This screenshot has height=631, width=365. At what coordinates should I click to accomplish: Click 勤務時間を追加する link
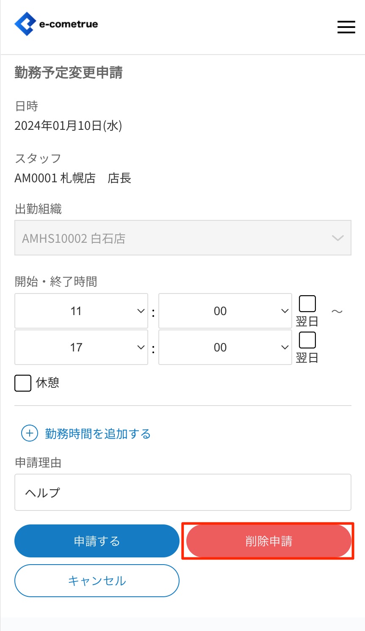pyautogui.click(x=98, y=433)
